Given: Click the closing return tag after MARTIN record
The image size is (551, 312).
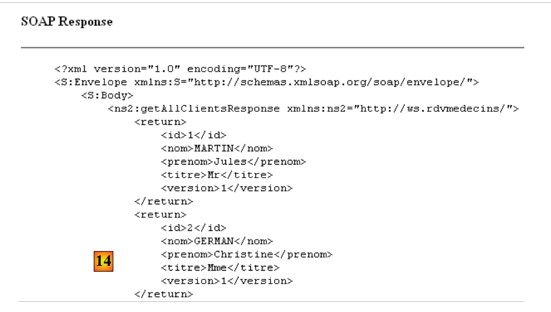Looking at the screenshot, I should coord(164,201).
